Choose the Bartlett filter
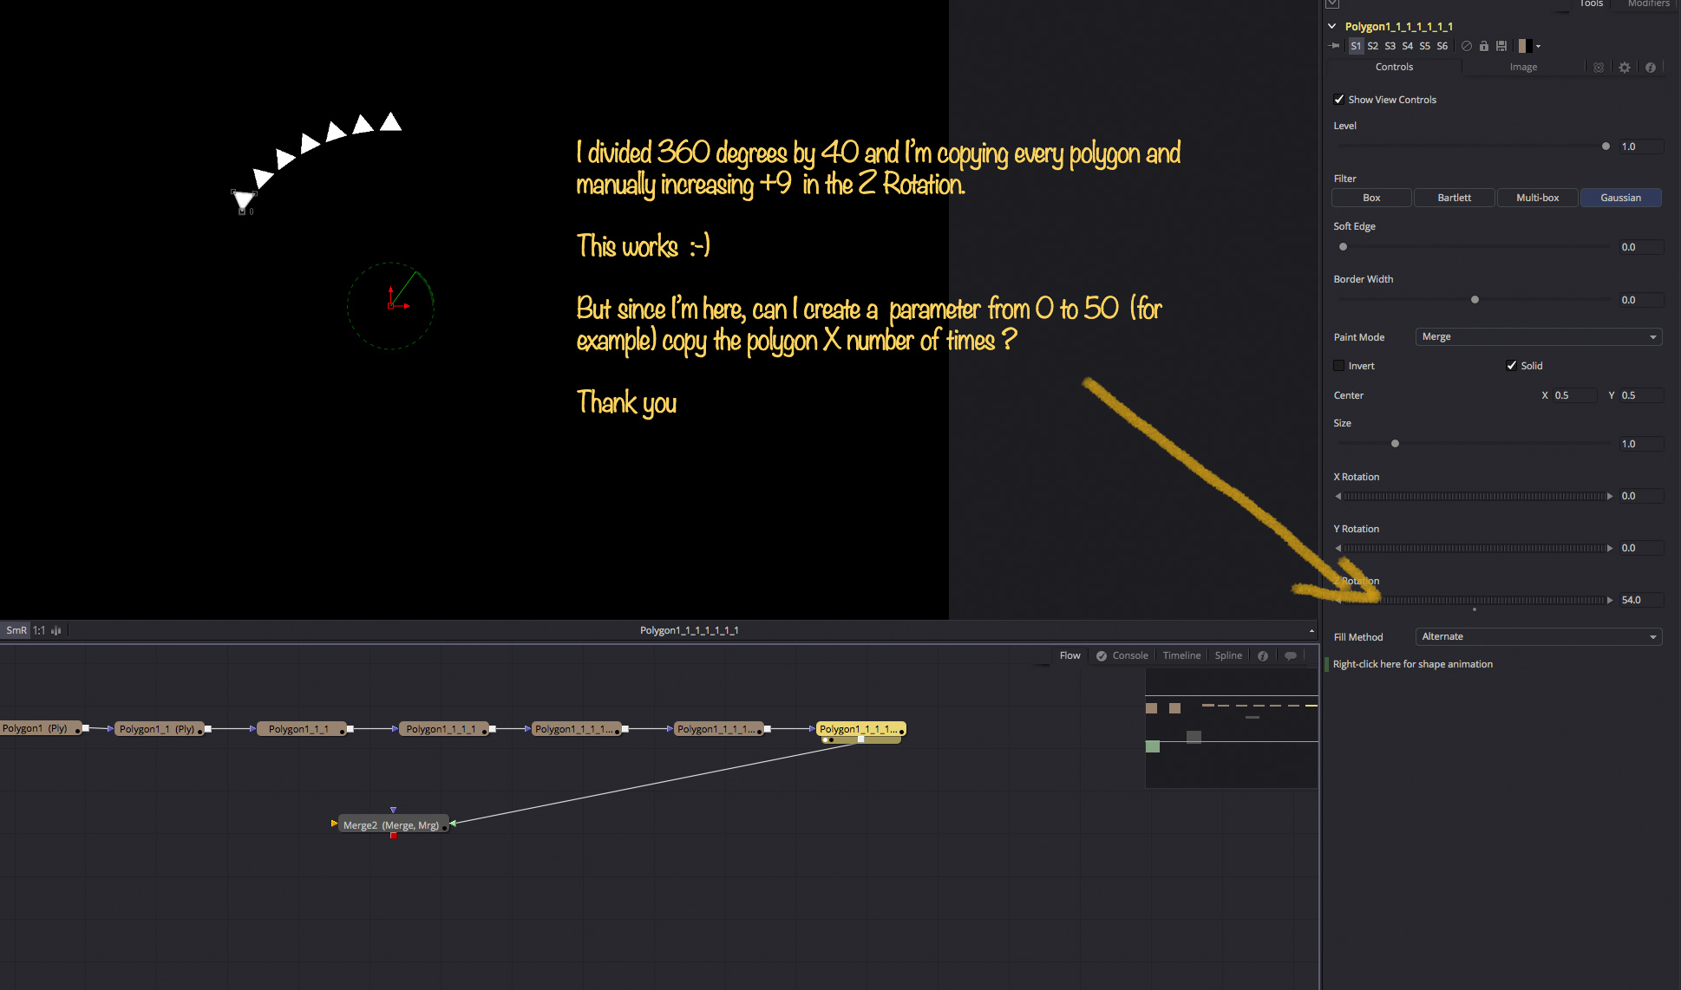 [x=1455, y=198]
